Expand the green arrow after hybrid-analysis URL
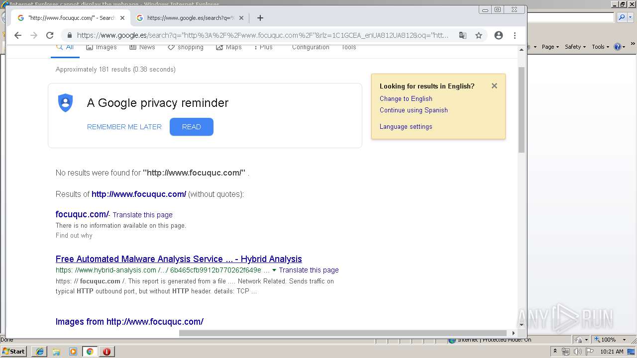 pos(274,270)
